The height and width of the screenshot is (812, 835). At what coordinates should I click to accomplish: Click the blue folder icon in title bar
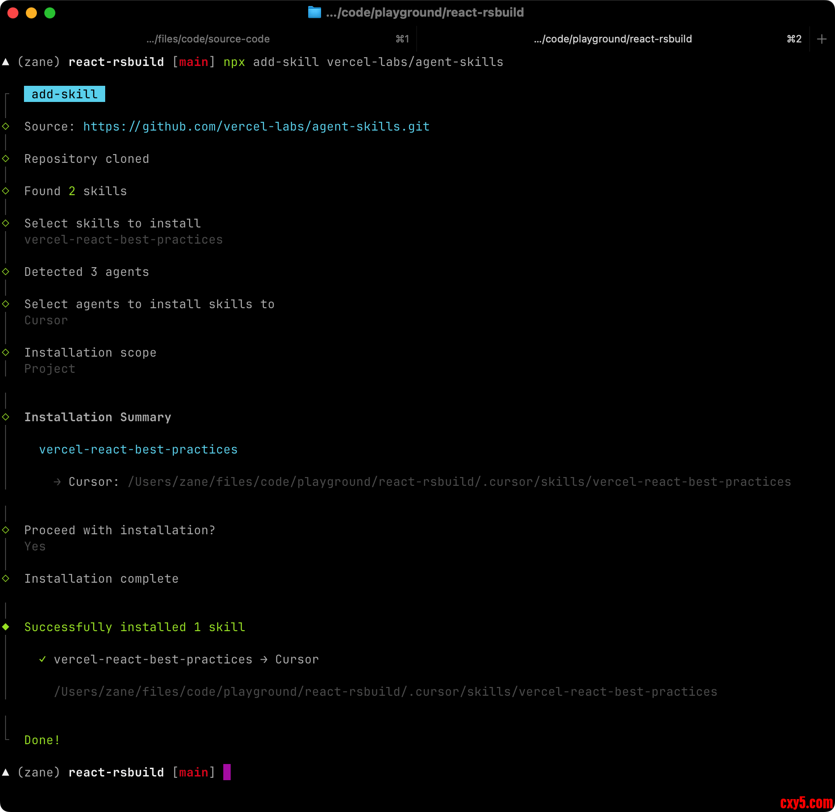tap(314, 12)
